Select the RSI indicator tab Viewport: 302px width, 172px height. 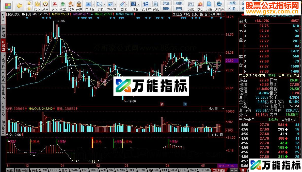pyautogui.click(x=44, y=170)
